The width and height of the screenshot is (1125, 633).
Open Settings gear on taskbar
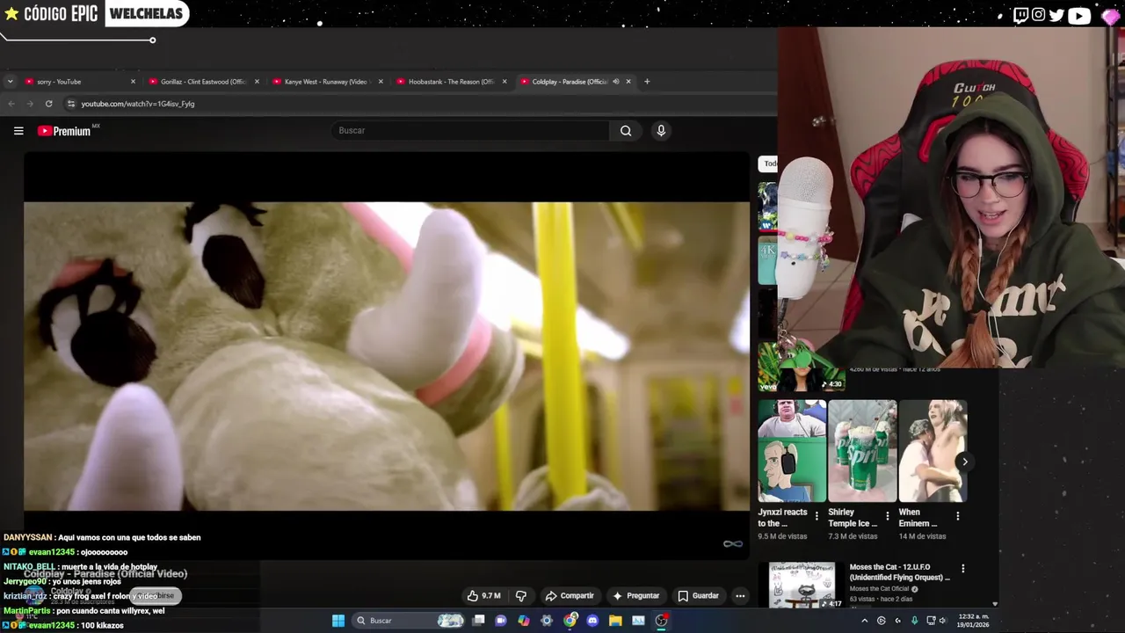coord(547,621)
